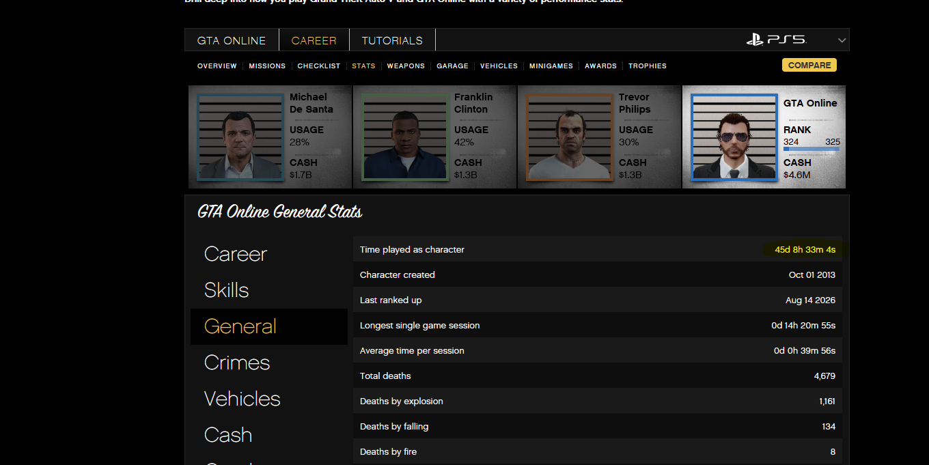
Task: Open the TROPHIES section
Action: pyautogui.click(x=648, y=66)
